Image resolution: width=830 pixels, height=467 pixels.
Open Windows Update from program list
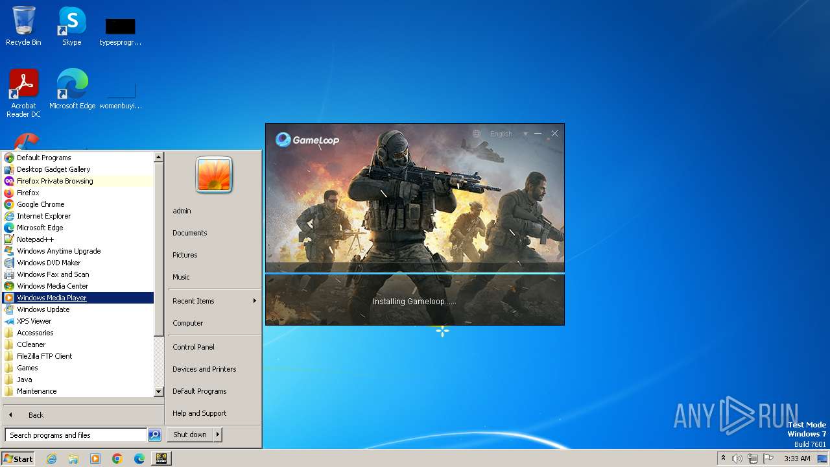[78, 309]
